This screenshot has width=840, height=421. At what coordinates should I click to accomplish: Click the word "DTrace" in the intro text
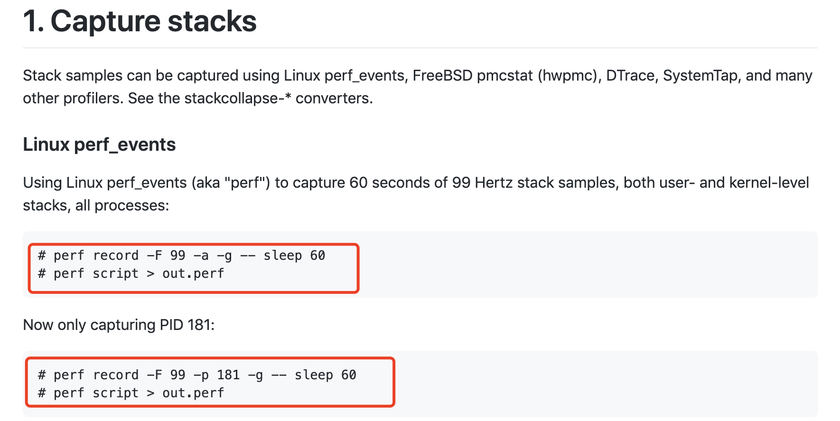coord(630,75)
